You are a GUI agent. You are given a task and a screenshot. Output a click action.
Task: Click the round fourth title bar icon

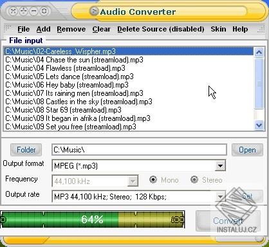click(44, 11)
